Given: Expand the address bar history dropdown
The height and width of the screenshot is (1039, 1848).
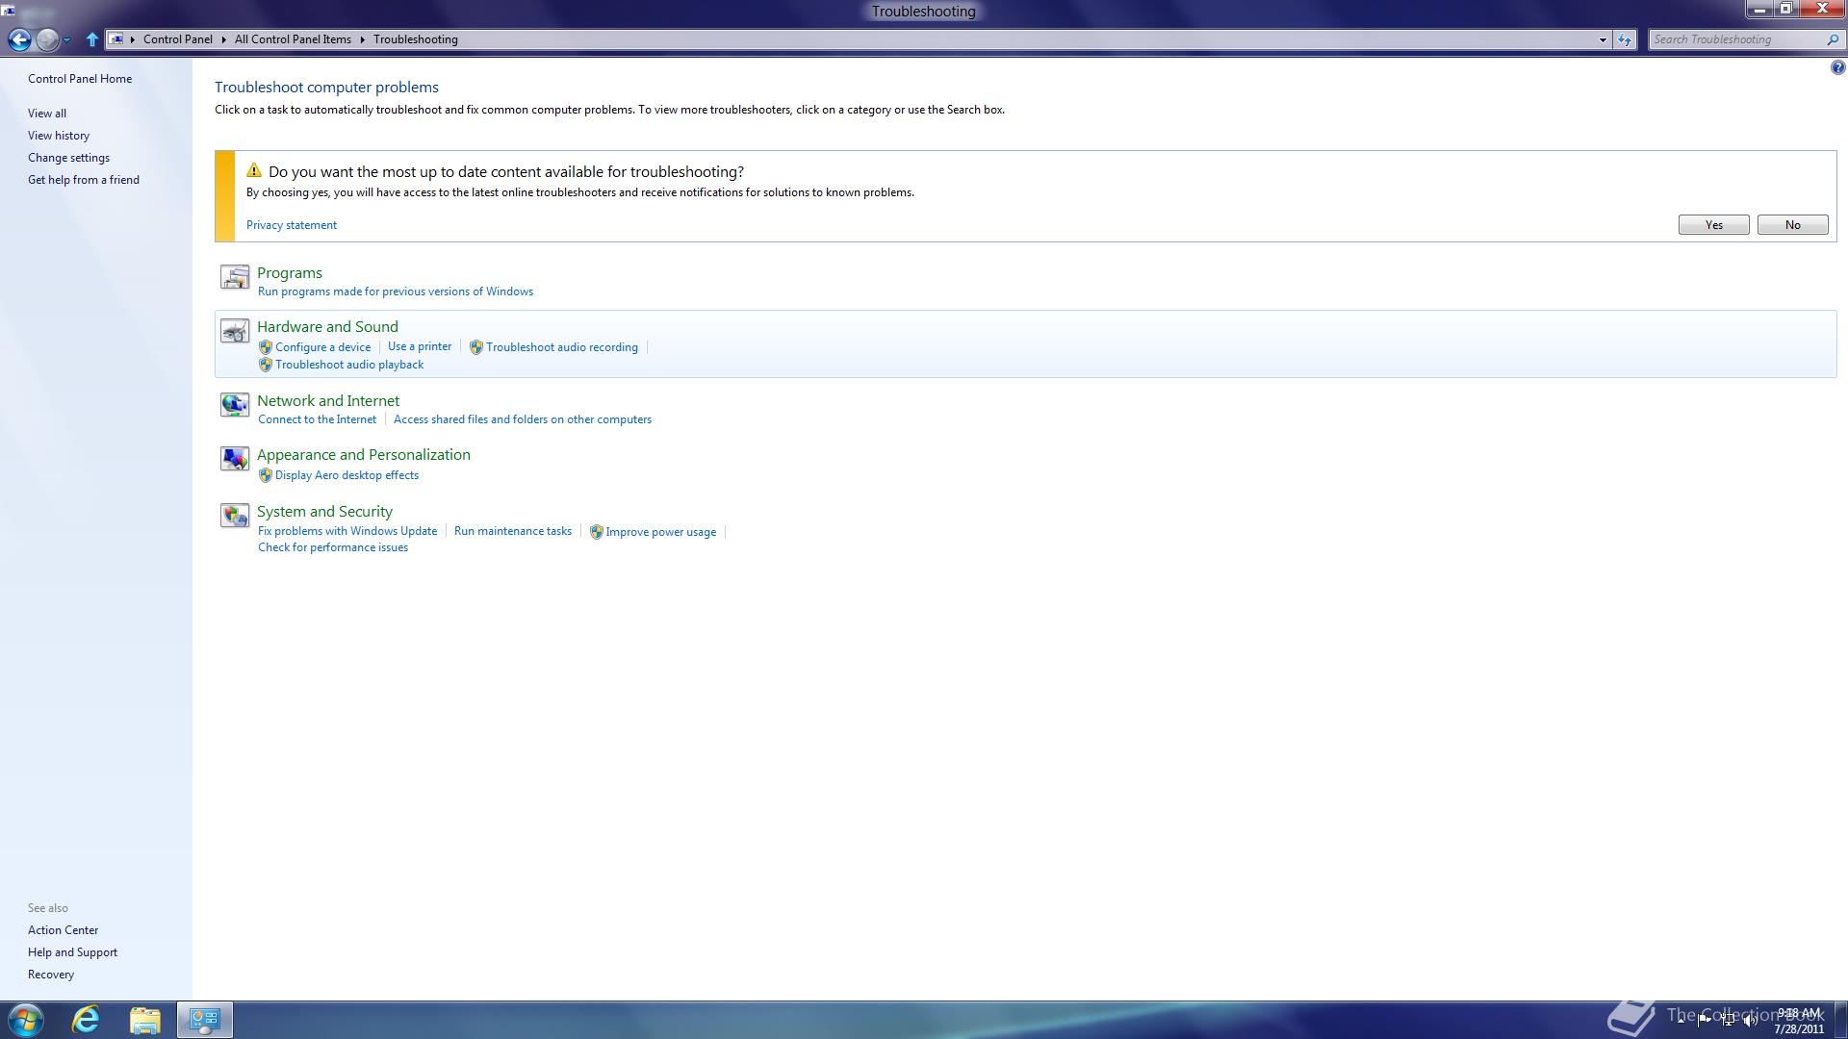Looking at the screenshot, I should click(1603, 39).
